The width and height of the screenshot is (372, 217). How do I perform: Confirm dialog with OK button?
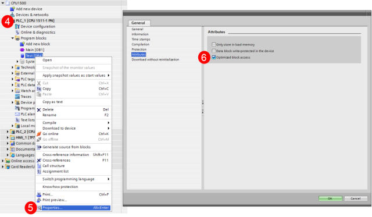pos(330,198)
